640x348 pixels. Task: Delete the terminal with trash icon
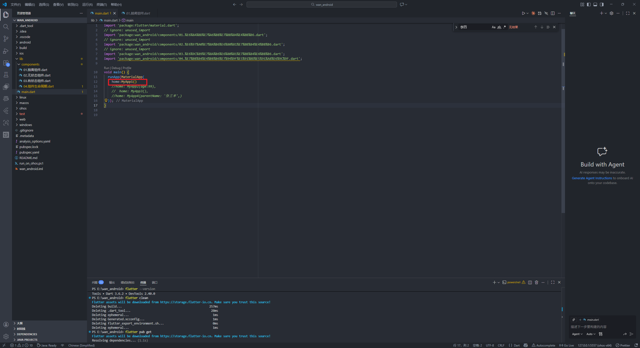coord(536,282)
